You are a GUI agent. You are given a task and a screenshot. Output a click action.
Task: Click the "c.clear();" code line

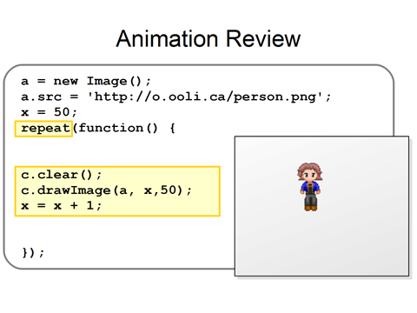62,175
